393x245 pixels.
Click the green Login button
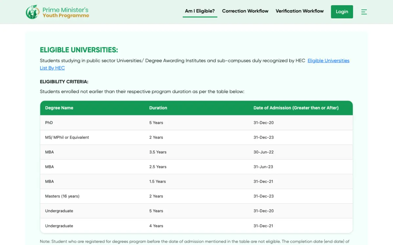click(x=342, y=12)
